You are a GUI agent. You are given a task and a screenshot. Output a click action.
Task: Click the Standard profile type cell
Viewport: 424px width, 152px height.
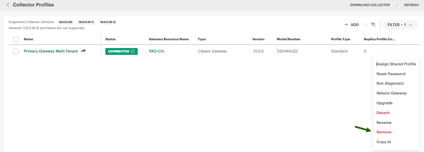coord(339,51)
